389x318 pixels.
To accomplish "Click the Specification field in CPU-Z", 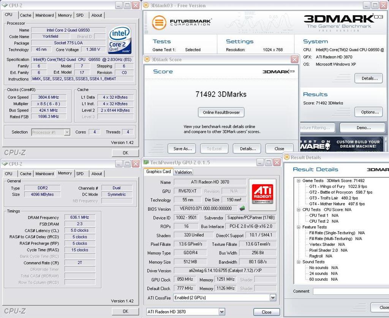I will click(x=82, y=60).
